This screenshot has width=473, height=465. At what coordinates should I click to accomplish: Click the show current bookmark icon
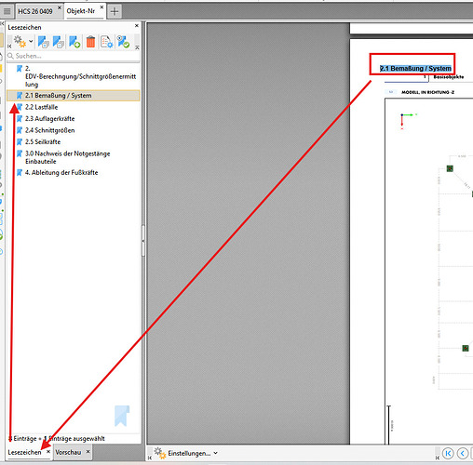point(123,42)
